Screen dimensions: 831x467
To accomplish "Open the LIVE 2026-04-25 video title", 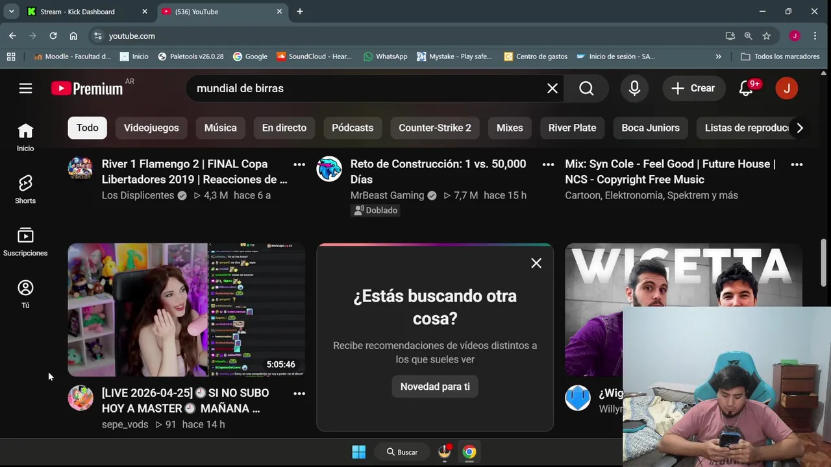I will point(185,401).
